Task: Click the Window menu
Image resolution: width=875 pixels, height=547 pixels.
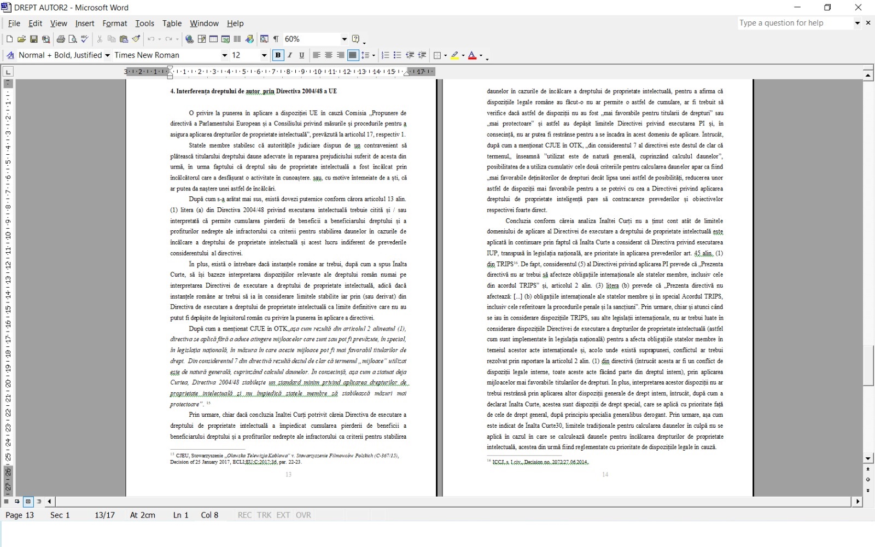Action: (x=204, y=24)
